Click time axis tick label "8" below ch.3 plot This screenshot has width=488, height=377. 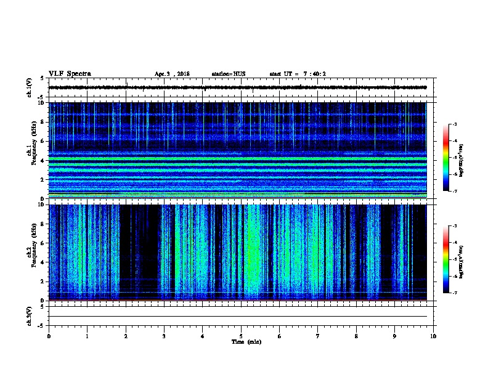[x=356, y=336]
